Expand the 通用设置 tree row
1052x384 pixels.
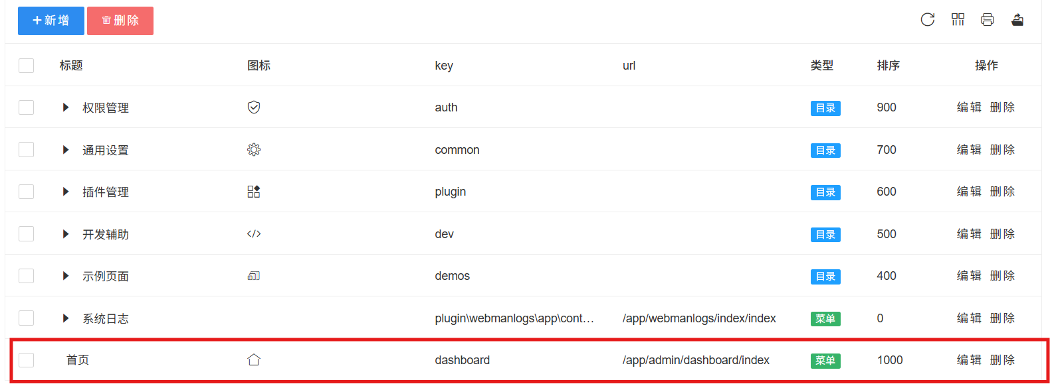point(66,150)
